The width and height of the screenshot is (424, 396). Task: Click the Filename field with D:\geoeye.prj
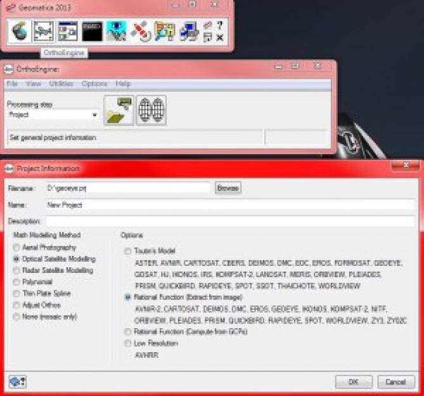[128, 188]
